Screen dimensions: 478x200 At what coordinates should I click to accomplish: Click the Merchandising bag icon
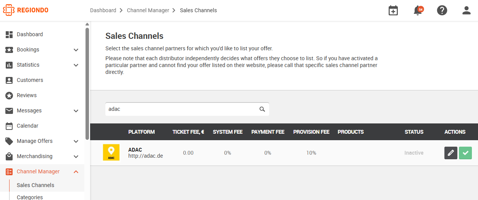[9, 156]
